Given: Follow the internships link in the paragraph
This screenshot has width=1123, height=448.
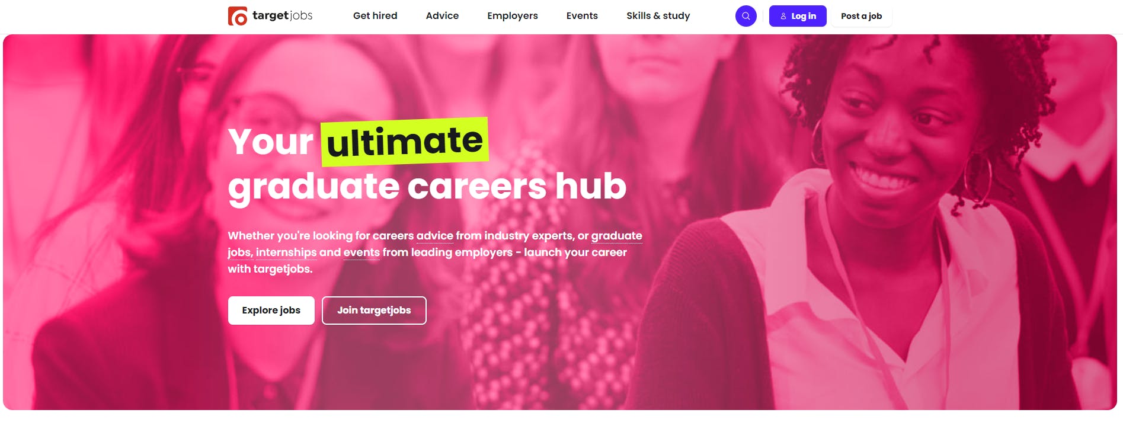Looking at the screenshot, I should (286, 252).
